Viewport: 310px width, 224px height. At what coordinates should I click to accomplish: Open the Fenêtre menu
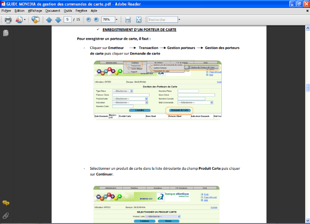coord(81,10)
